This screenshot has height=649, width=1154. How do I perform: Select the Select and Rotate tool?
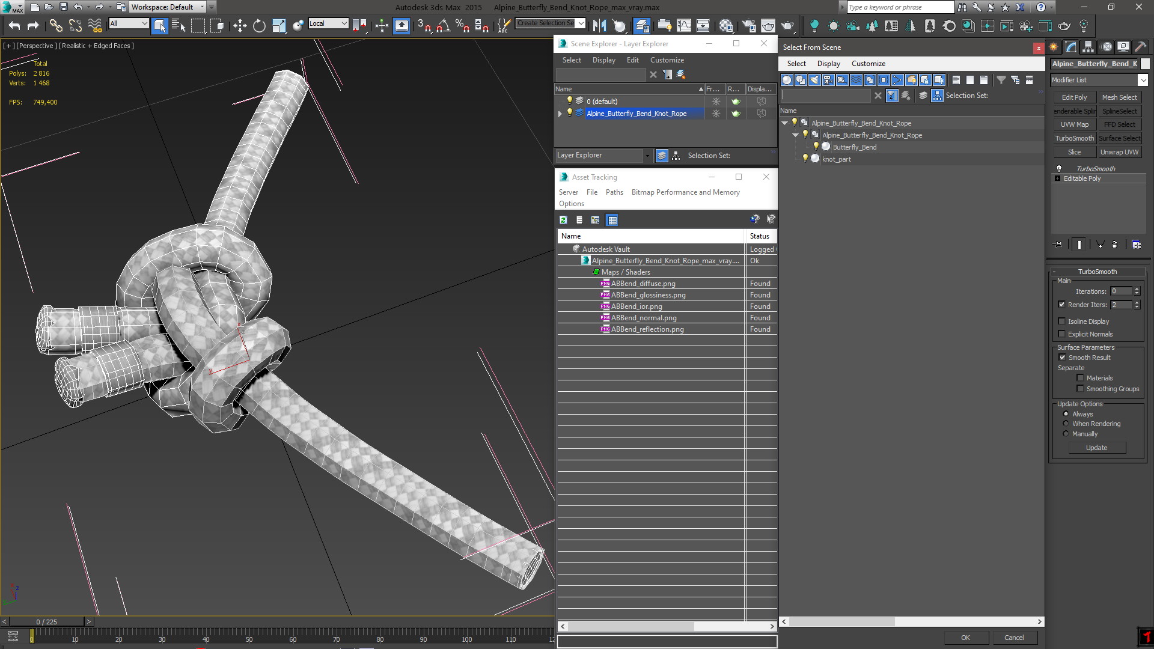(x=259, y=25)
